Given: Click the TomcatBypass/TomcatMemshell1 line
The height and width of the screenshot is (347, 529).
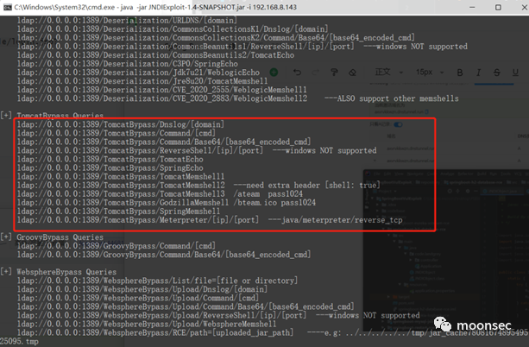Looking at the screenshot, I should point(121,177).
